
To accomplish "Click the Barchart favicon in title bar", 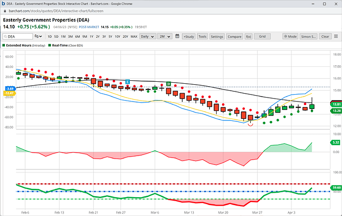I will click(x=3, y=3).
